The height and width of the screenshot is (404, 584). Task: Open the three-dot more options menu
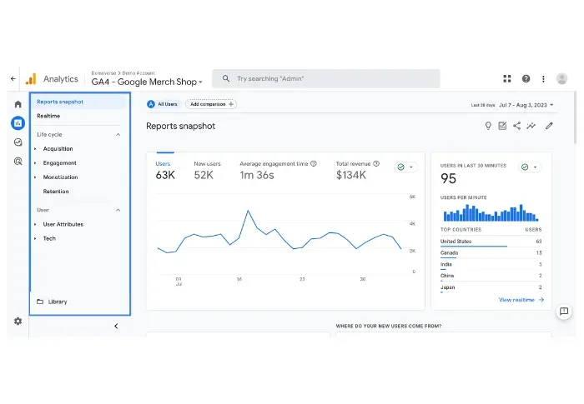click(543, 79)
